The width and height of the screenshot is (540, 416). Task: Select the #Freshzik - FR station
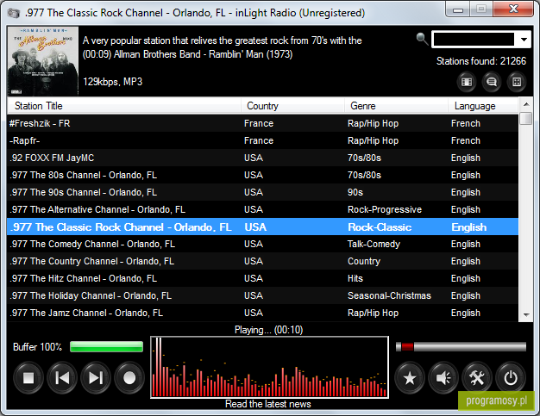pyautogui.click(x=262, y=123)
